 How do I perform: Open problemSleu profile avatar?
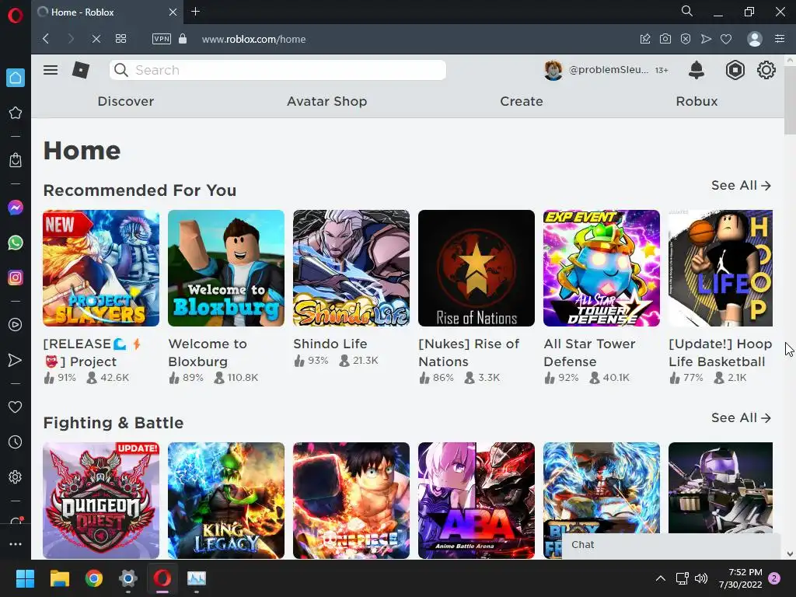click(553, 70)
